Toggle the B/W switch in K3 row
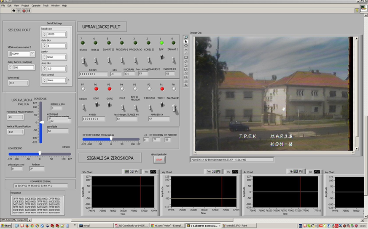The height and width of the screenshot is (229, 368). pos(161,58)
